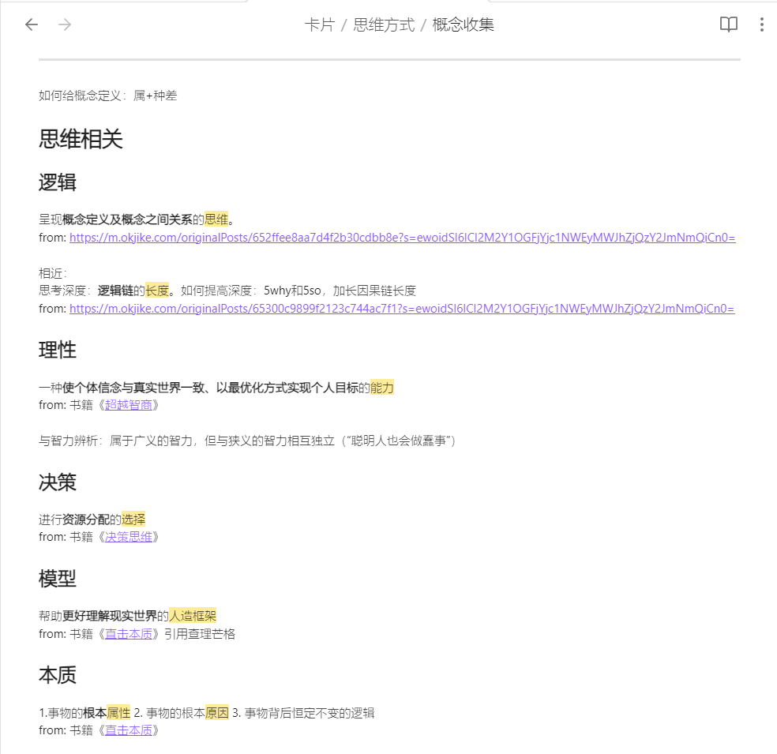Switch to reading view via book icon
Image resolution: width=777 pixels, height=754 pixels.
728,24
